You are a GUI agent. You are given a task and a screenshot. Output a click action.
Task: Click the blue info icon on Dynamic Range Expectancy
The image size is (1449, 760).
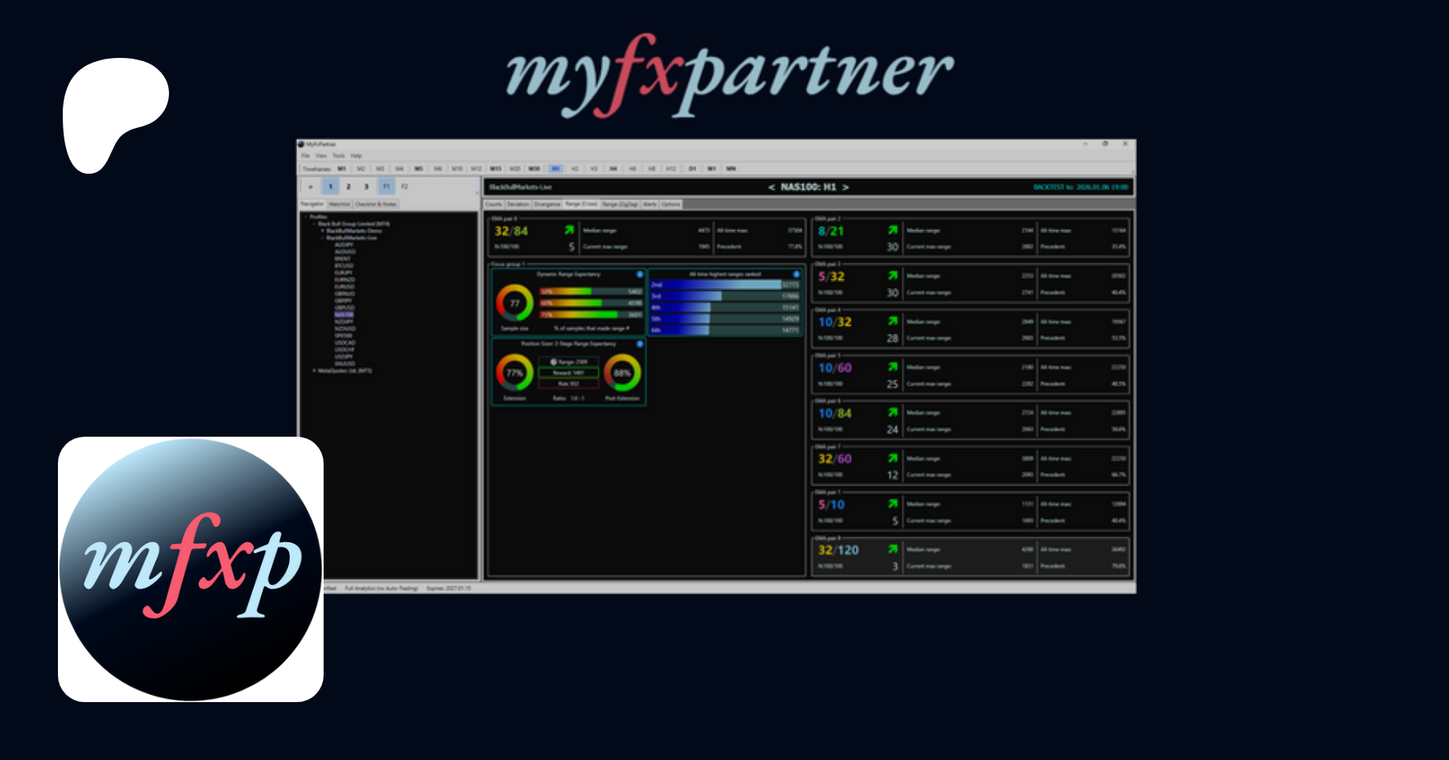tap(640, 274)
